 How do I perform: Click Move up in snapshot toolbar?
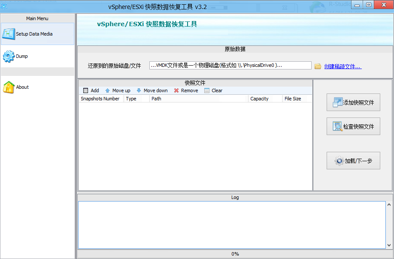click(x=118, y=90)
